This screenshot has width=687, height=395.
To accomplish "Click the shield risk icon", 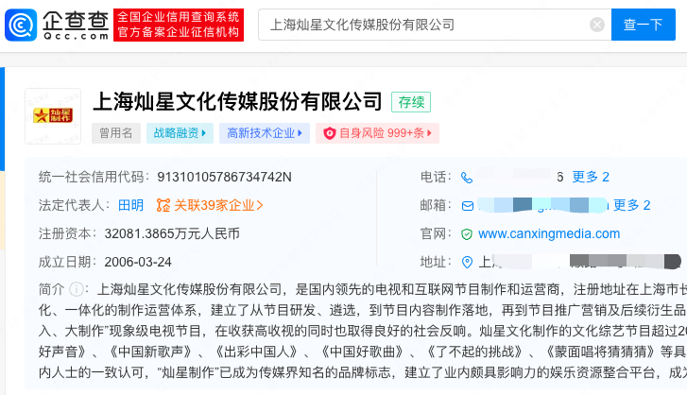I will (330, 133).
